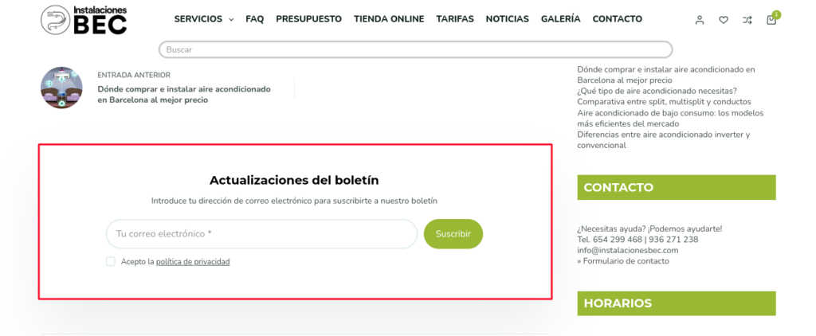Open the user account icon
Image resolution: width=816 pixels, height=336 pixels.
[x=700, y=20]
